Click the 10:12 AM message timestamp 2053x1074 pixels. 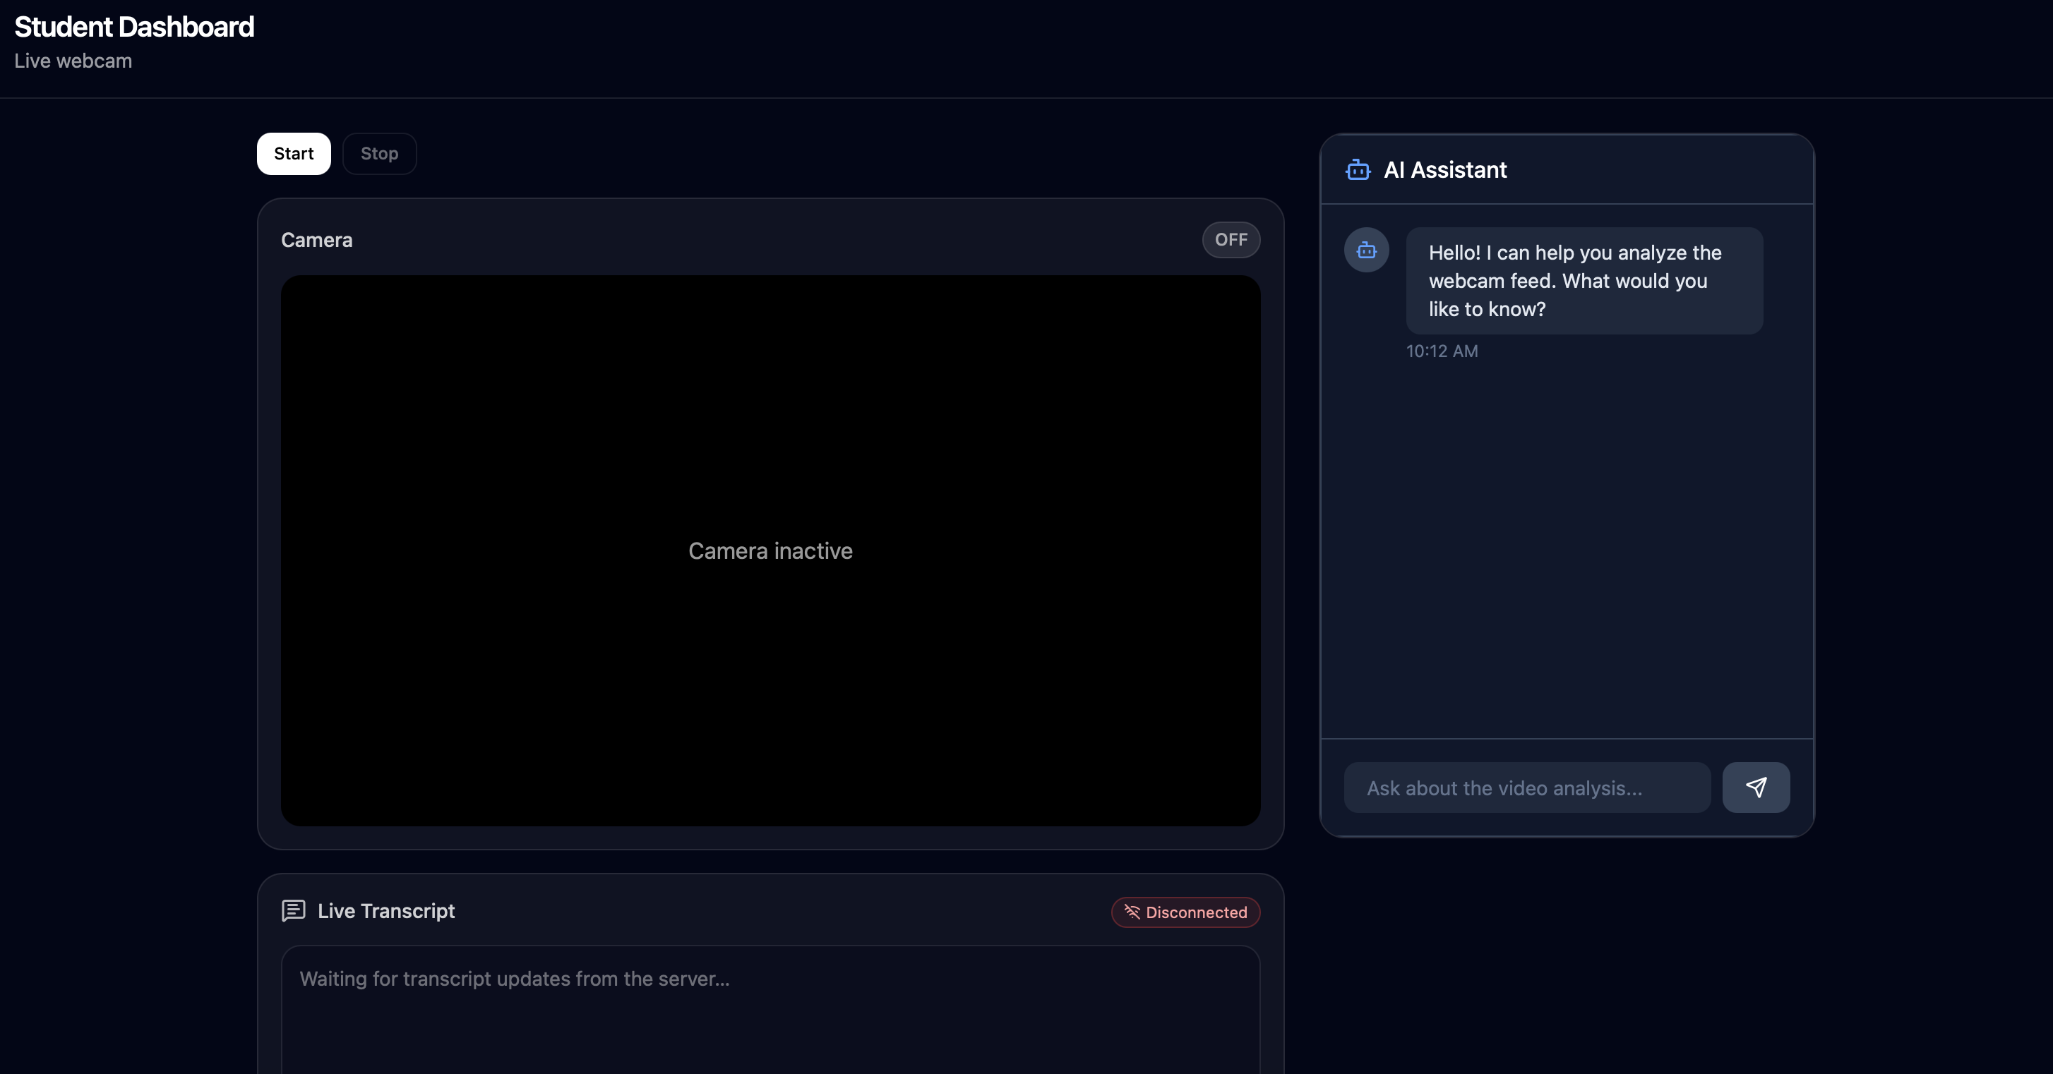pyautogui.click(x=1441, y=351)
